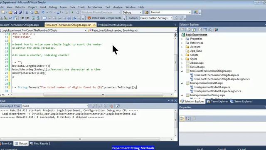The image size is (266, 150).
Task: Click the Paste clipboard icon
Action: [x=37, y=12]
